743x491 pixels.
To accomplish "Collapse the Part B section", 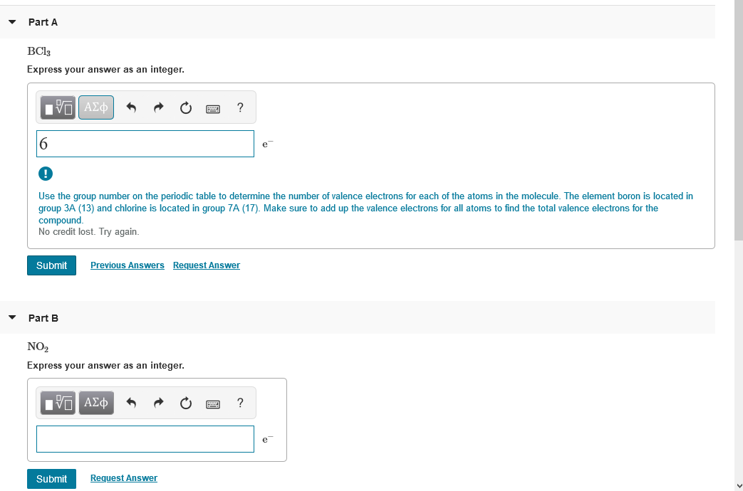I will pyautogui.click(x=12, y=317).
